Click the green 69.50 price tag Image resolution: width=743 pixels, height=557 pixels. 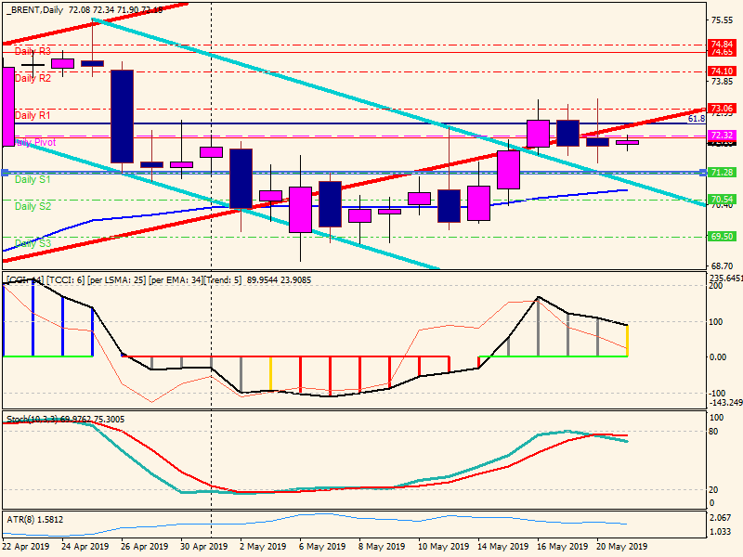pos(722,237)
